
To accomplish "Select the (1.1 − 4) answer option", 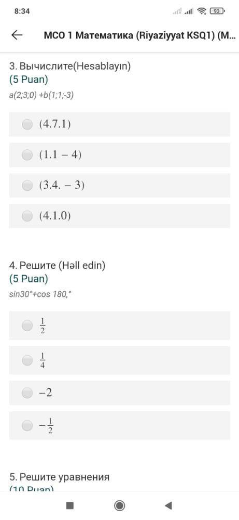I will 119,155.
